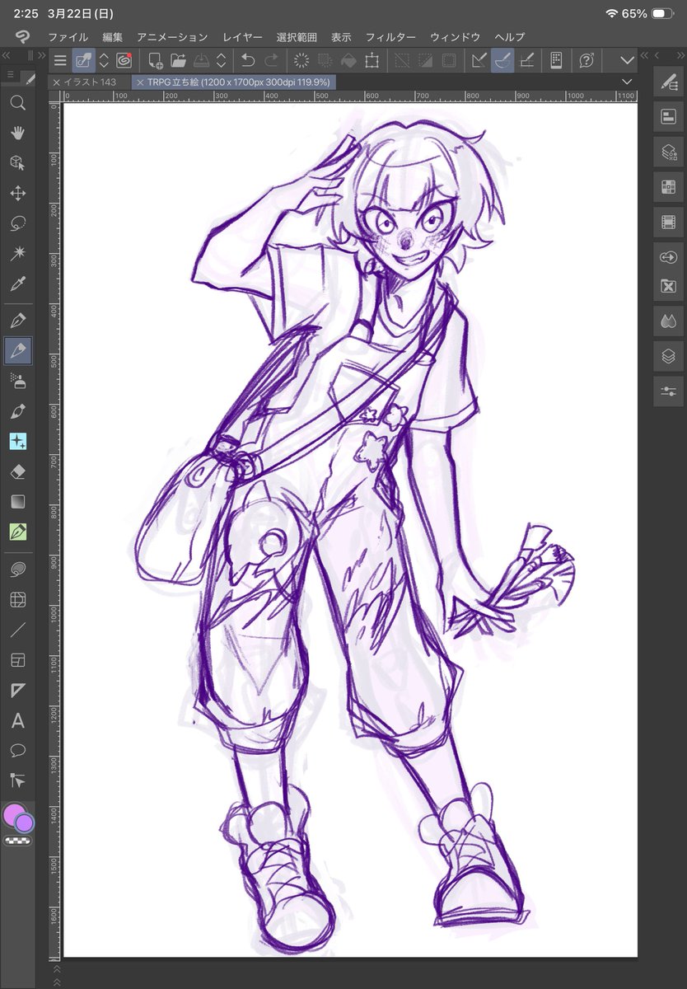
Task: Select the Airbrush spray tool
Action: pos(17,381)
